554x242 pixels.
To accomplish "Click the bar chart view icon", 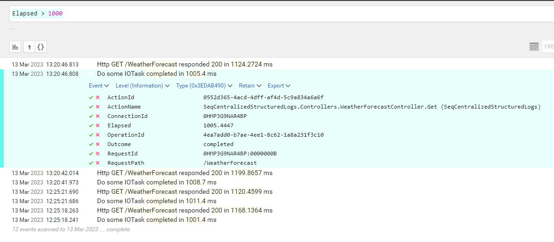I will tap(15, 47).
